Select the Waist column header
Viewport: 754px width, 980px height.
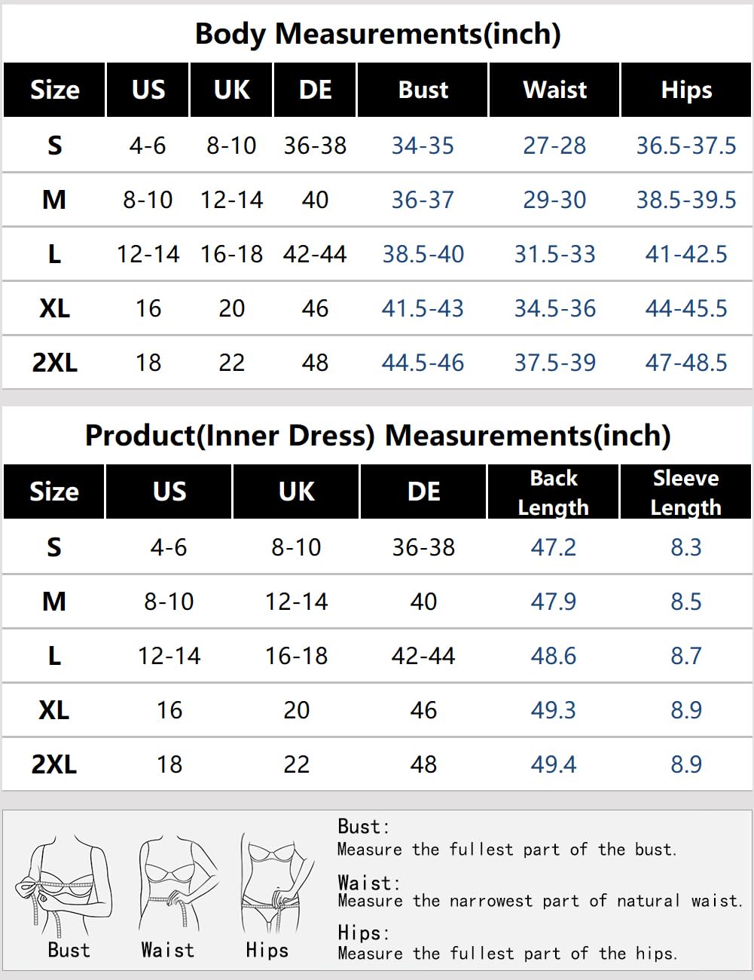click(554, 90)
